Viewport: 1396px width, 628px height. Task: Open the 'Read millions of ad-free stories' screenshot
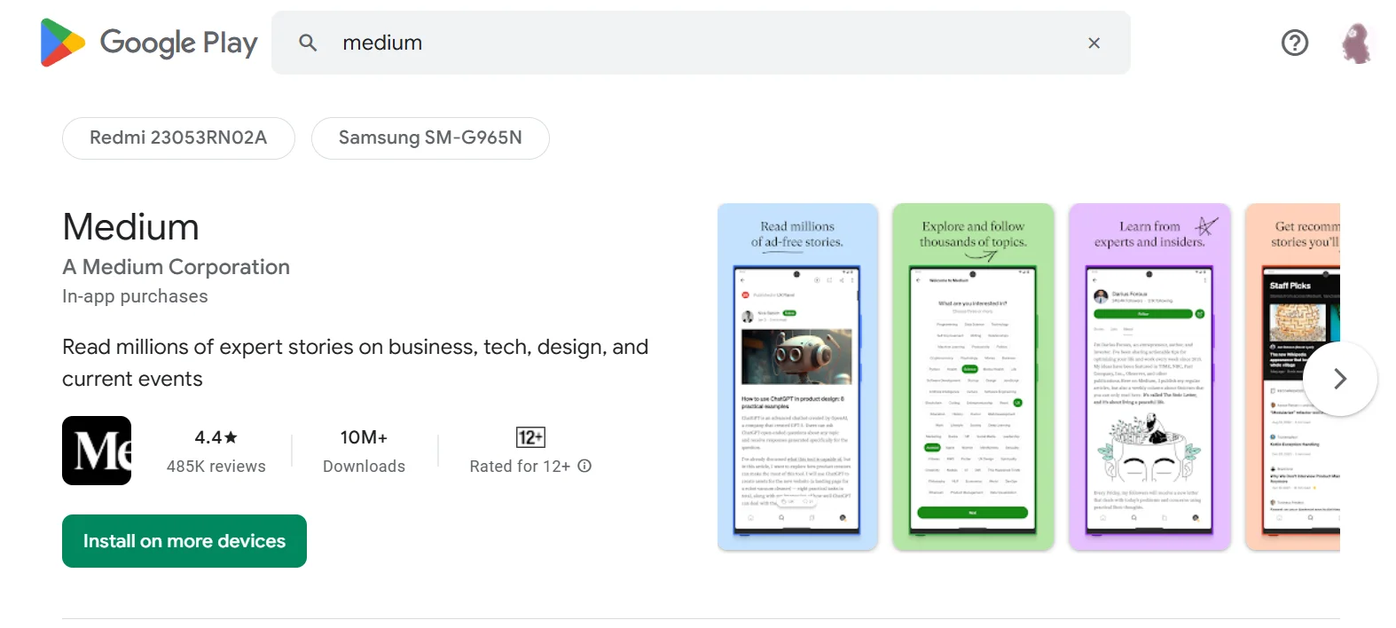[x=797, y=377]
